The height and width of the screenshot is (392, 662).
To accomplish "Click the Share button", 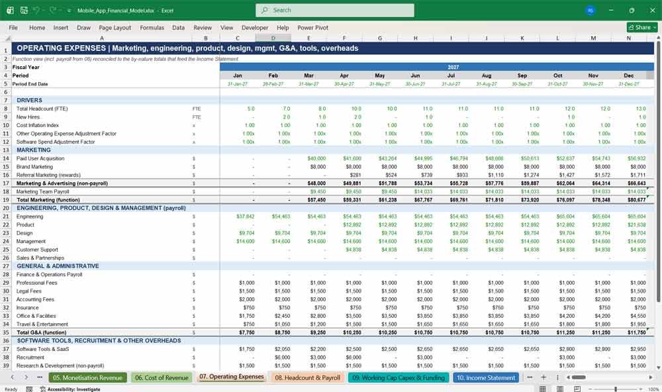I will coord(642,27).
